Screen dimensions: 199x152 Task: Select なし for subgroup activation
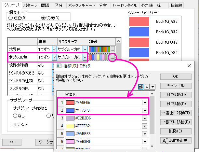tap(15, 116)
